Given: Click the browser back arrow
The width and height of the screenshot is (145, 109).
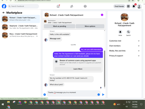Looking at the screenshot, I should [3, 1].
